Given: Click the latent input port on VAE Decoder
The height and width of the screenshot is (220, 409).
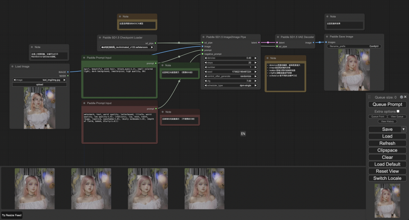Looking at the screenshot, I should coord(277,42).
